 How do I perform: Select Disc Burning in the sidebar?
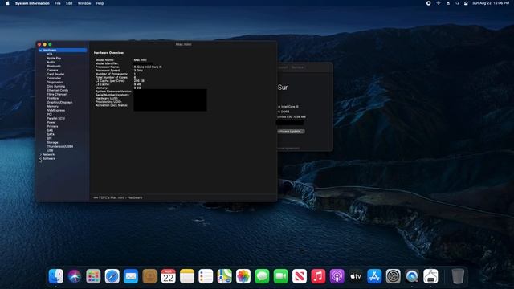[55, 86]
